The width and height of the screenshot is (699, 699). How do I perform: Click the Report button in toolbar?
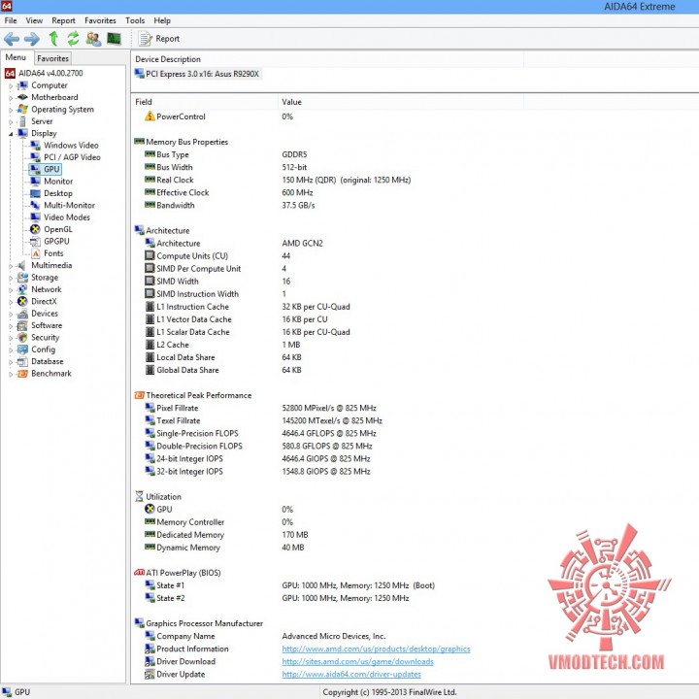(x=158, y=39)
